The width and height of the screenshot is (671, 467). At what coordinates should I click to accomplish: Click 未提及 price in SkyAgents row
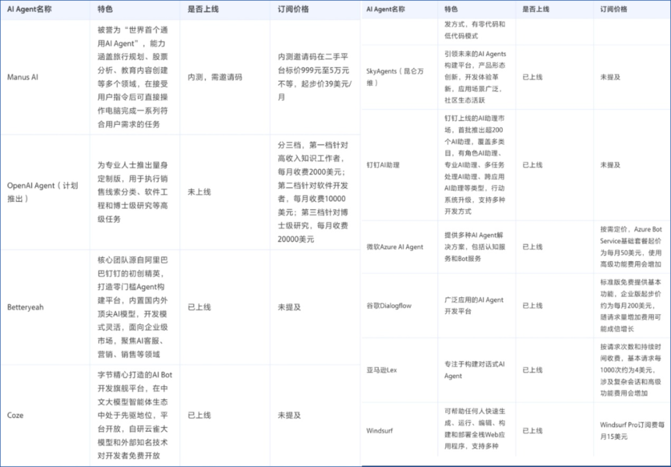pos(610,77)
